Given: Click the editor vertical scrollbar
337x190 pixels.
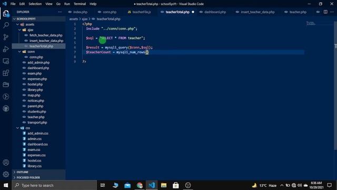Looking at the screenshot, I should click(x=335, y=86).
